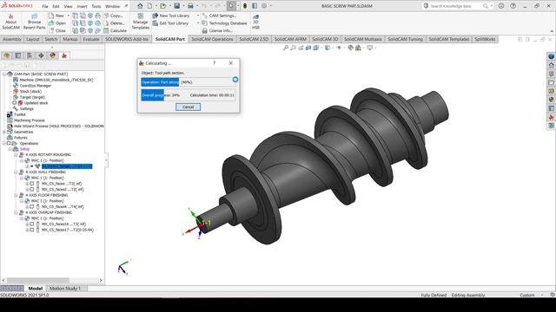Click the folder icon in right task pane
The height and width of the screenshot is (312, 556).
551,82
